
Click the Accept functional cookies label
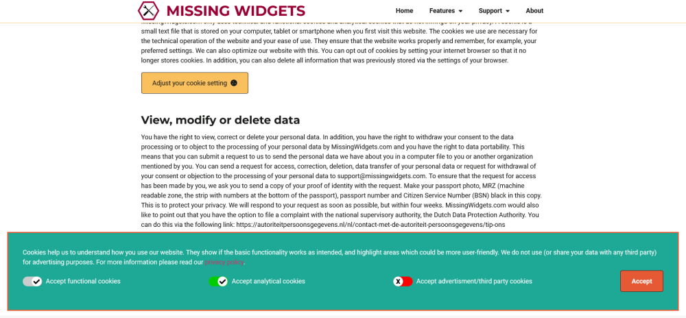(83, 281)
